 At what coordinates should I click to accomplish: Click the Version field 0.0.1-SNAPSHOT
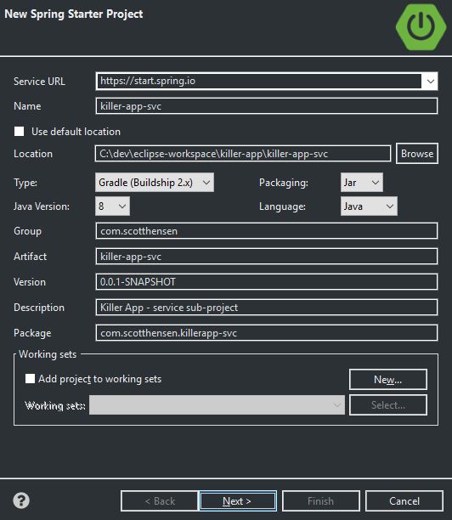pos(267,282)
